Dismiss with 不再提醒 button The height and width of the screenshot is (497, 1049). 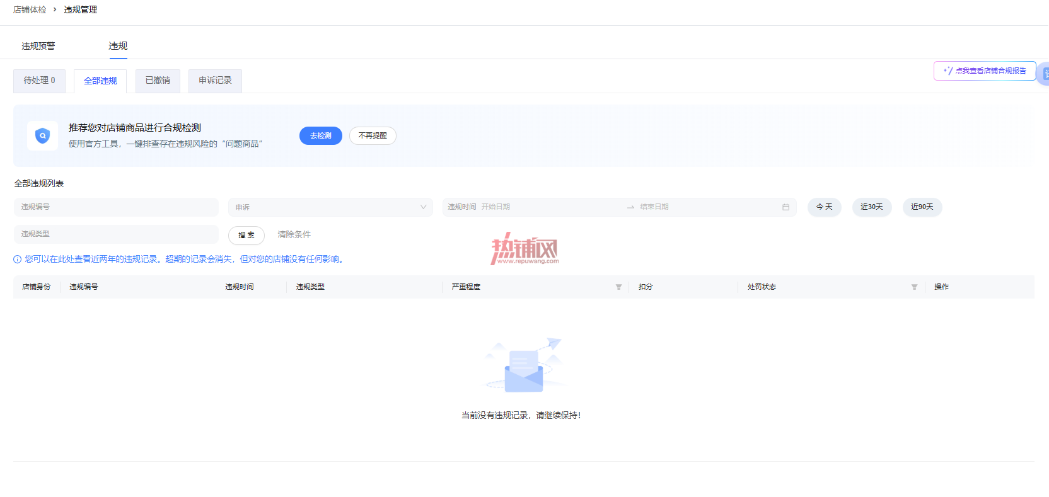pyautogui.click(x=373, y=136)
